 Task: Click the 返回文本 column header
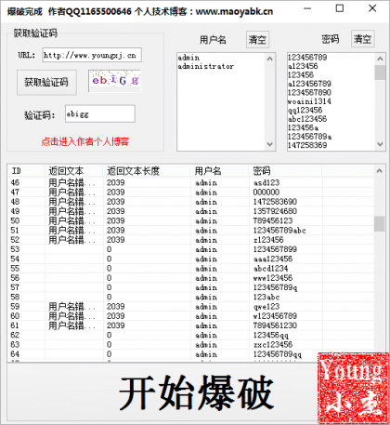point(73,171)
